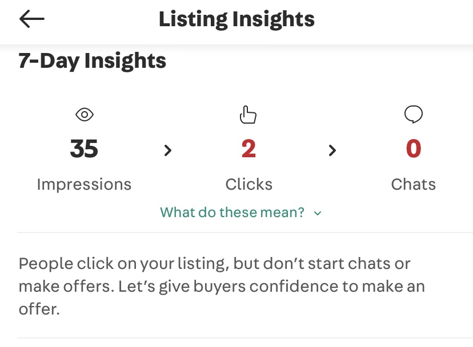
Task: Go back using the left arrow
Action: (31, 19)
